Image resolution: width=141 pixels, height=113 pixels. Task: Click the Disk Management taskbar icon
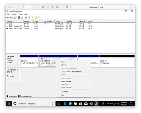(96, 104)
